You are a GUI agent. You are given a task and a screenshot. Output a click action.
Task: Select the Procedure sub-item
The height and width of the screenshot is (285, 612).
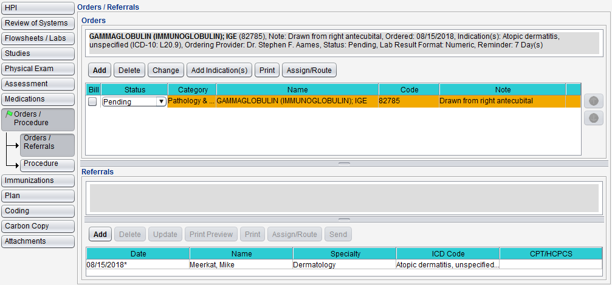tap(47, 164)
